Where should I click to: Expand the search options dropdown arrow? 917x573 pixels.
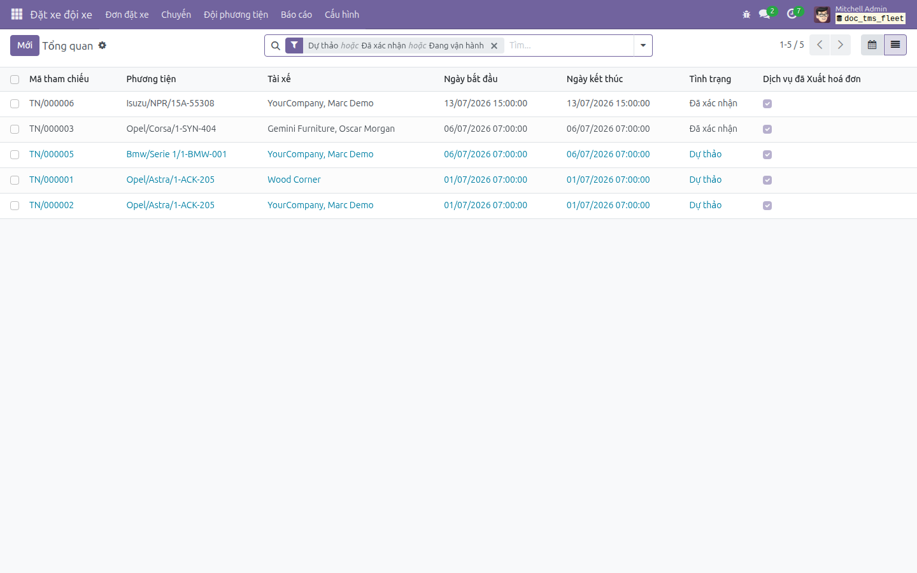643,45
